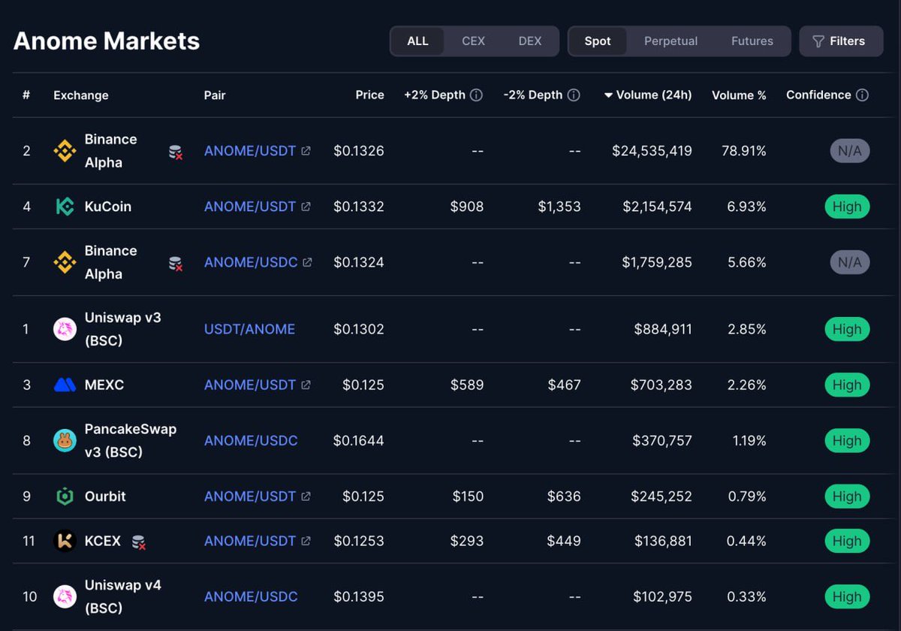Sort by the -2% Depth column header
The image size is (901, 631).
click(533, 95)
